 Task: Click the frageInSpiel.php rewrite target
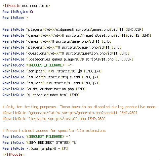pyautogui.click(x=102, y=35)
